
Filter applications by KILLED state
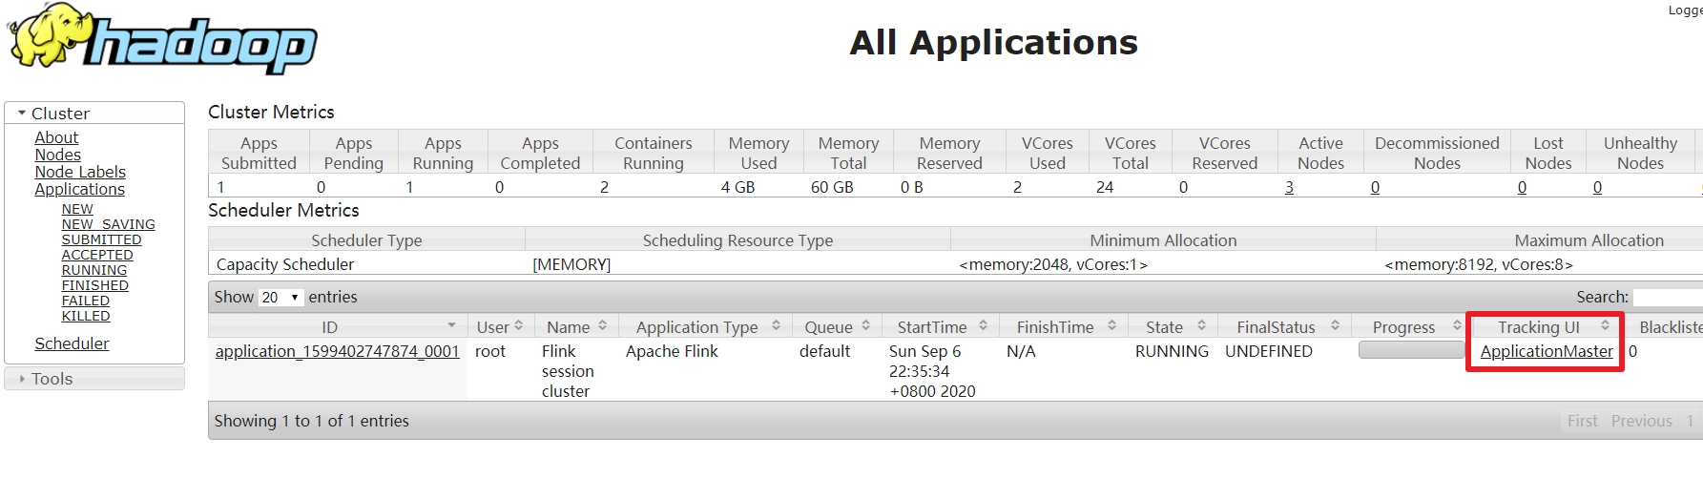[86, 316]
